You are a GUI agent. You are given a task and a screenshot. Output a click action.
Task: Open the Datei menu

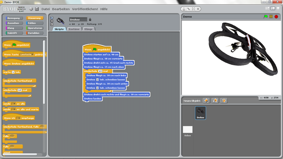[46, 9]
